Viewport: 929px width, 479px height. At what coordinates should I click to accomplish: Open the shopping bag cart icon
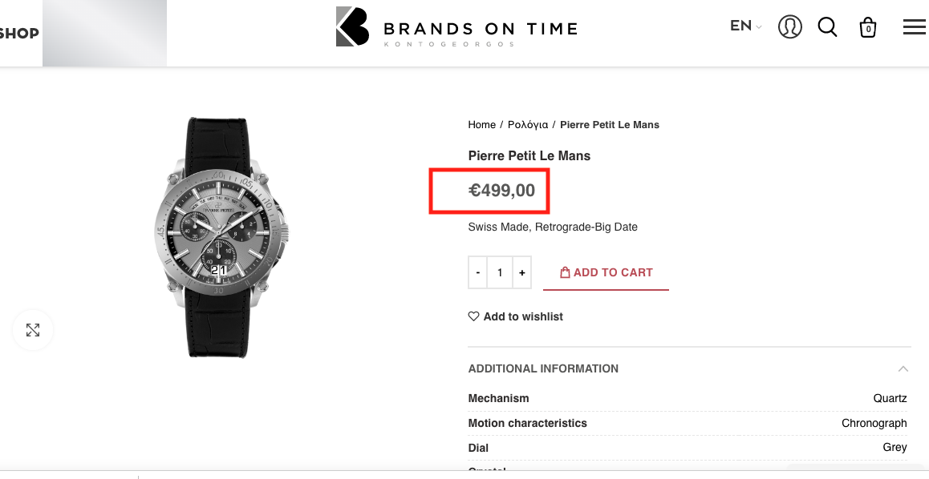pyautogui.click(x=867, y=28)
